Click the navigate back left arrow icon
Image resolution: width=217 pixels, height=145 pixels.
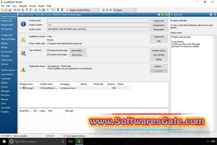[15, 10]
